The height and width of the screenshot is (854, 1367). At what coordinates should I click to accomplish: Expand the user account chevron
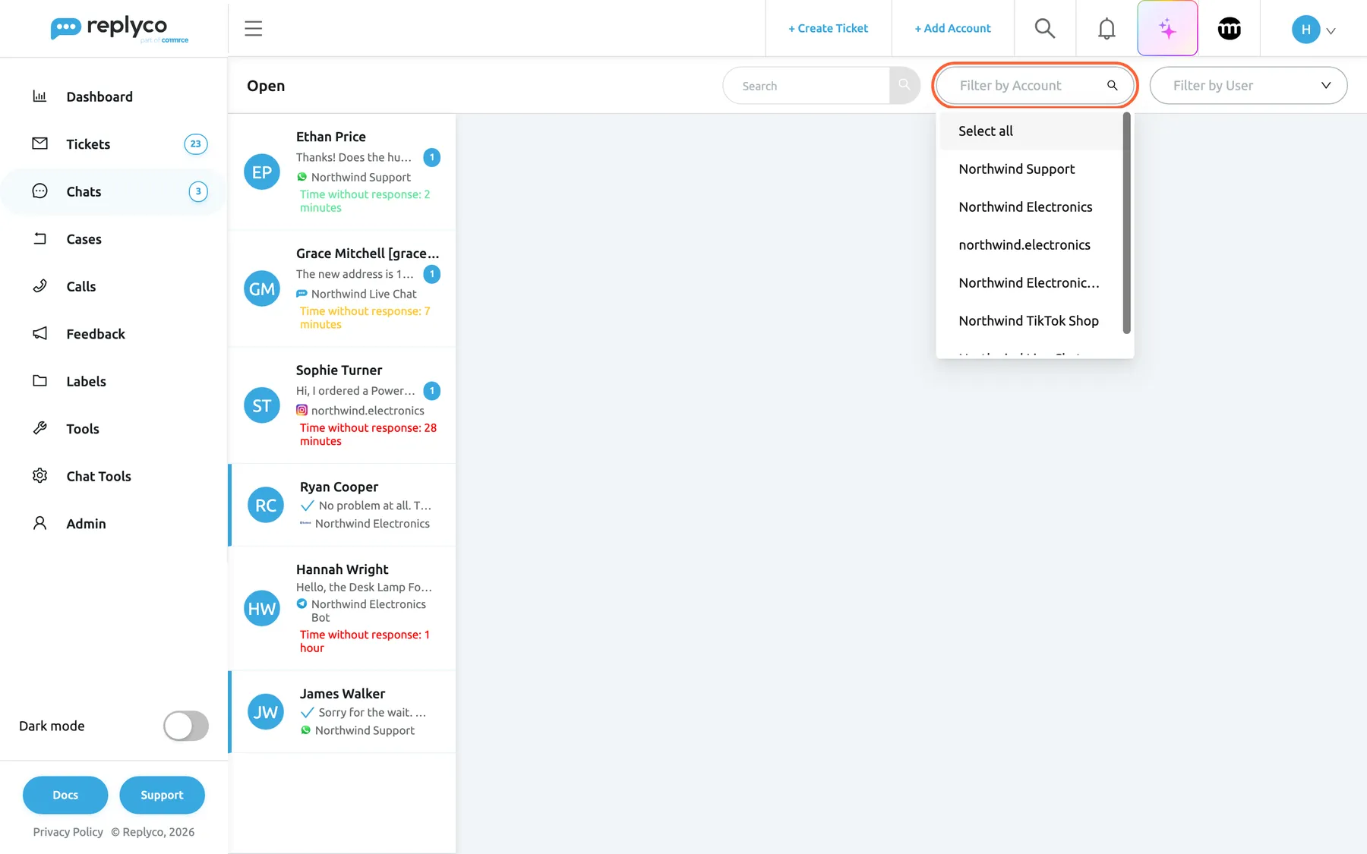1331,31
